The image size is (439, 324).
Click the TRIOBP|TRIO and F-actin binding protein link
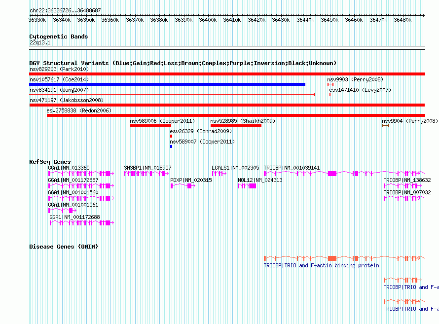pyautogui.click(x=322, y=265)
